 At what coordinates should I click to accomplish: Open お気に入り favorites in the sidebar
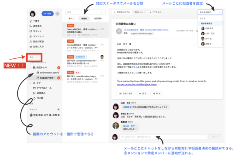tap(38, 46)
